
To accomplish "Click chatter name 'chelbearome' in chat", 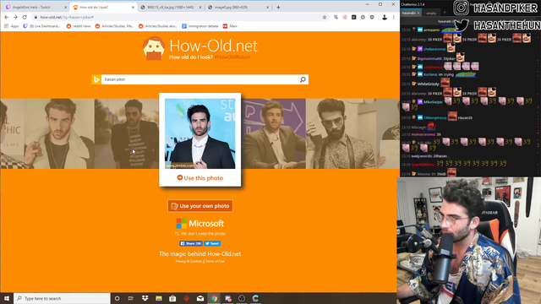I will pos(434,49).
